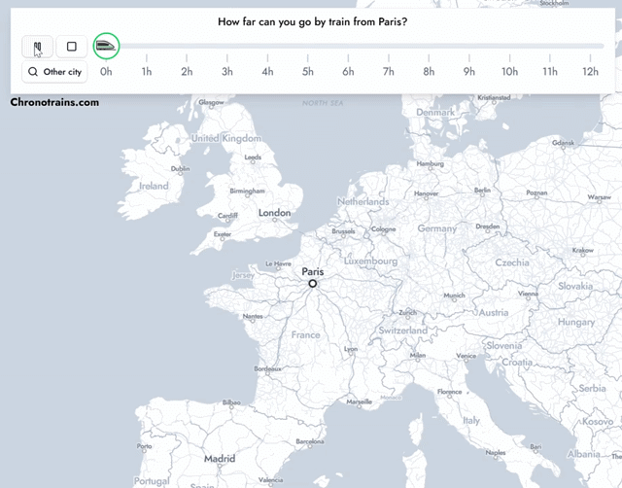Select Le Havre on the map
Image resolution: width=622 pixels, height=488 pixels.
(279, 263)
